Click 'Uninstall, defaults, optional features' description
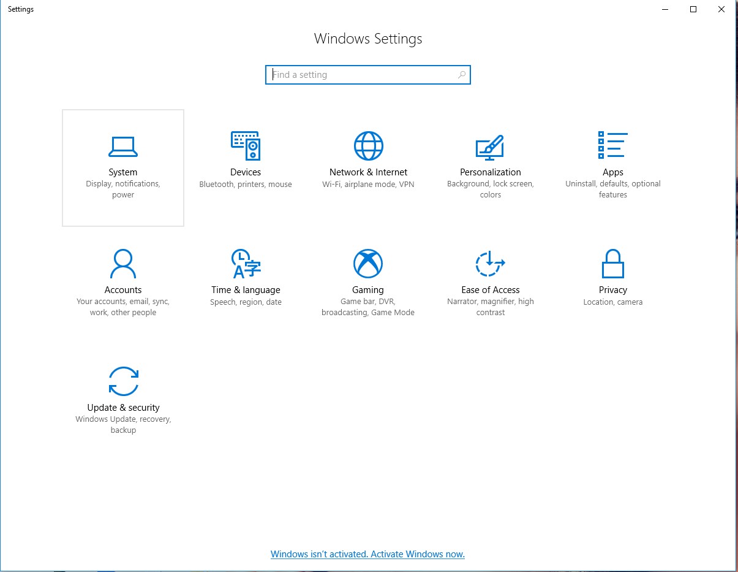This screenshot has height=572, width=738. pos(613,189)
